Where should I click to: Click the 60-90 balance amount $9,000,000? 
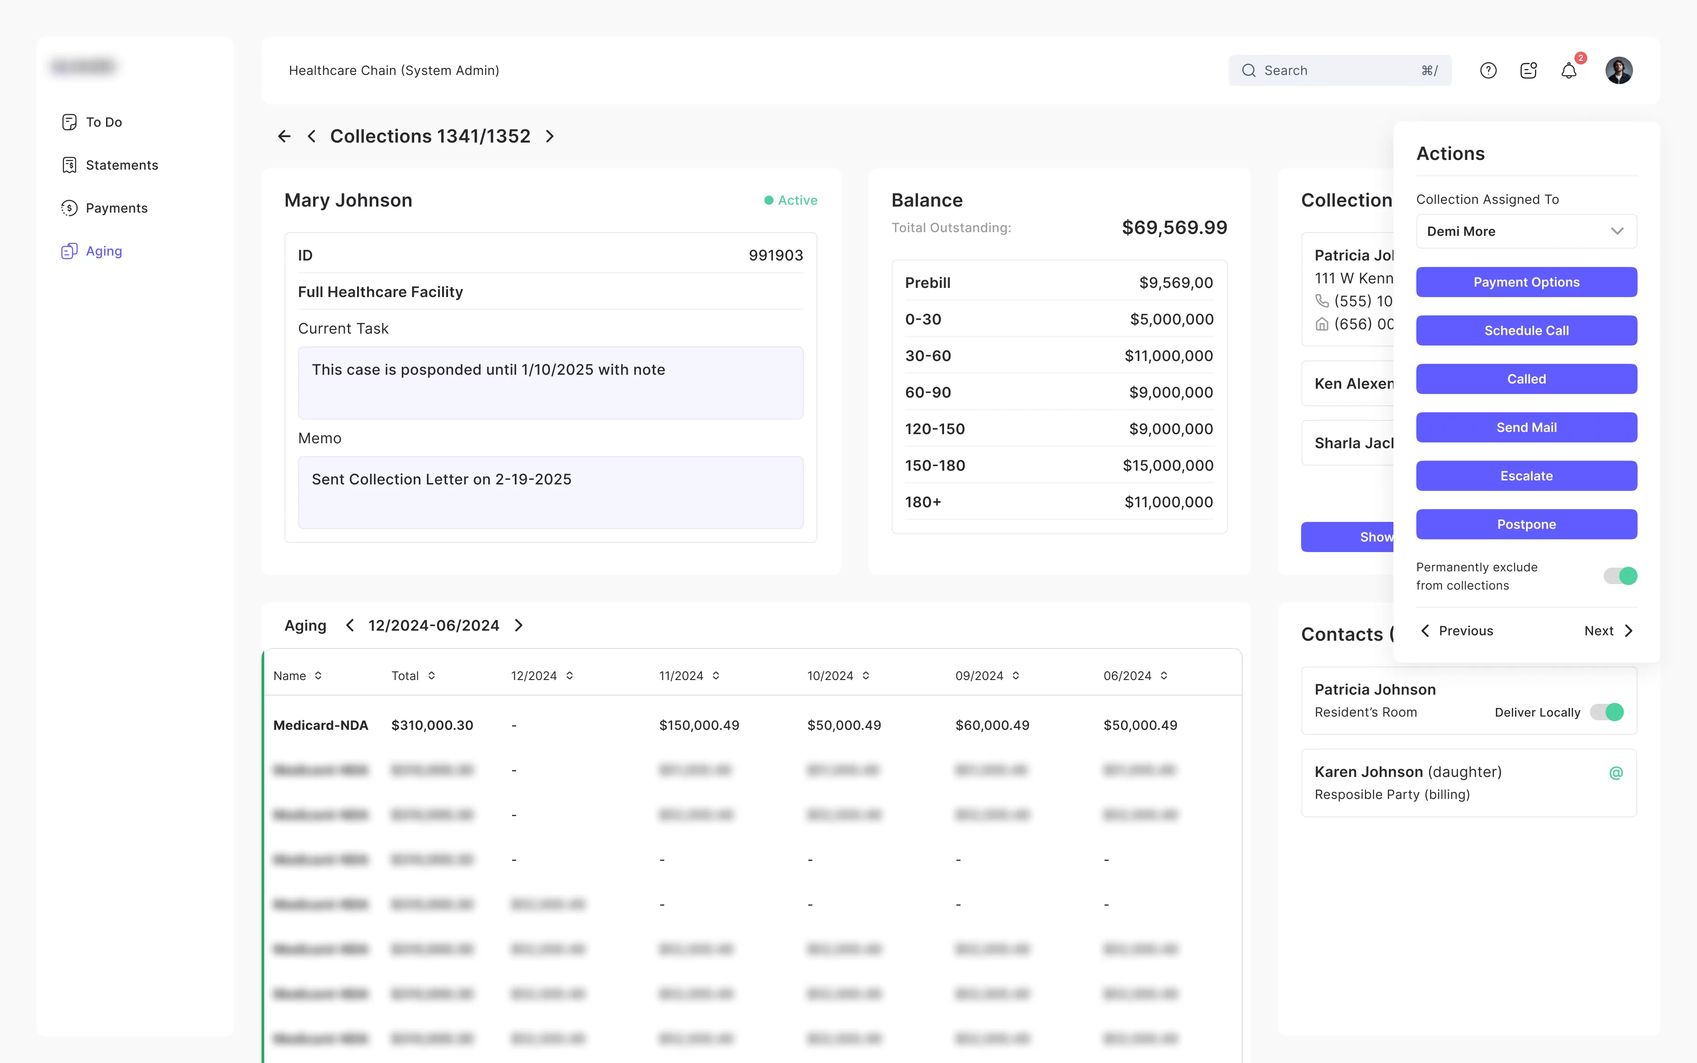(1171, 392)
